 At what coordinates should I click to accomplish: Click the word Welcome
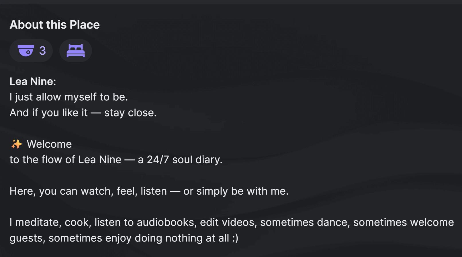click(x=49, y=144)
